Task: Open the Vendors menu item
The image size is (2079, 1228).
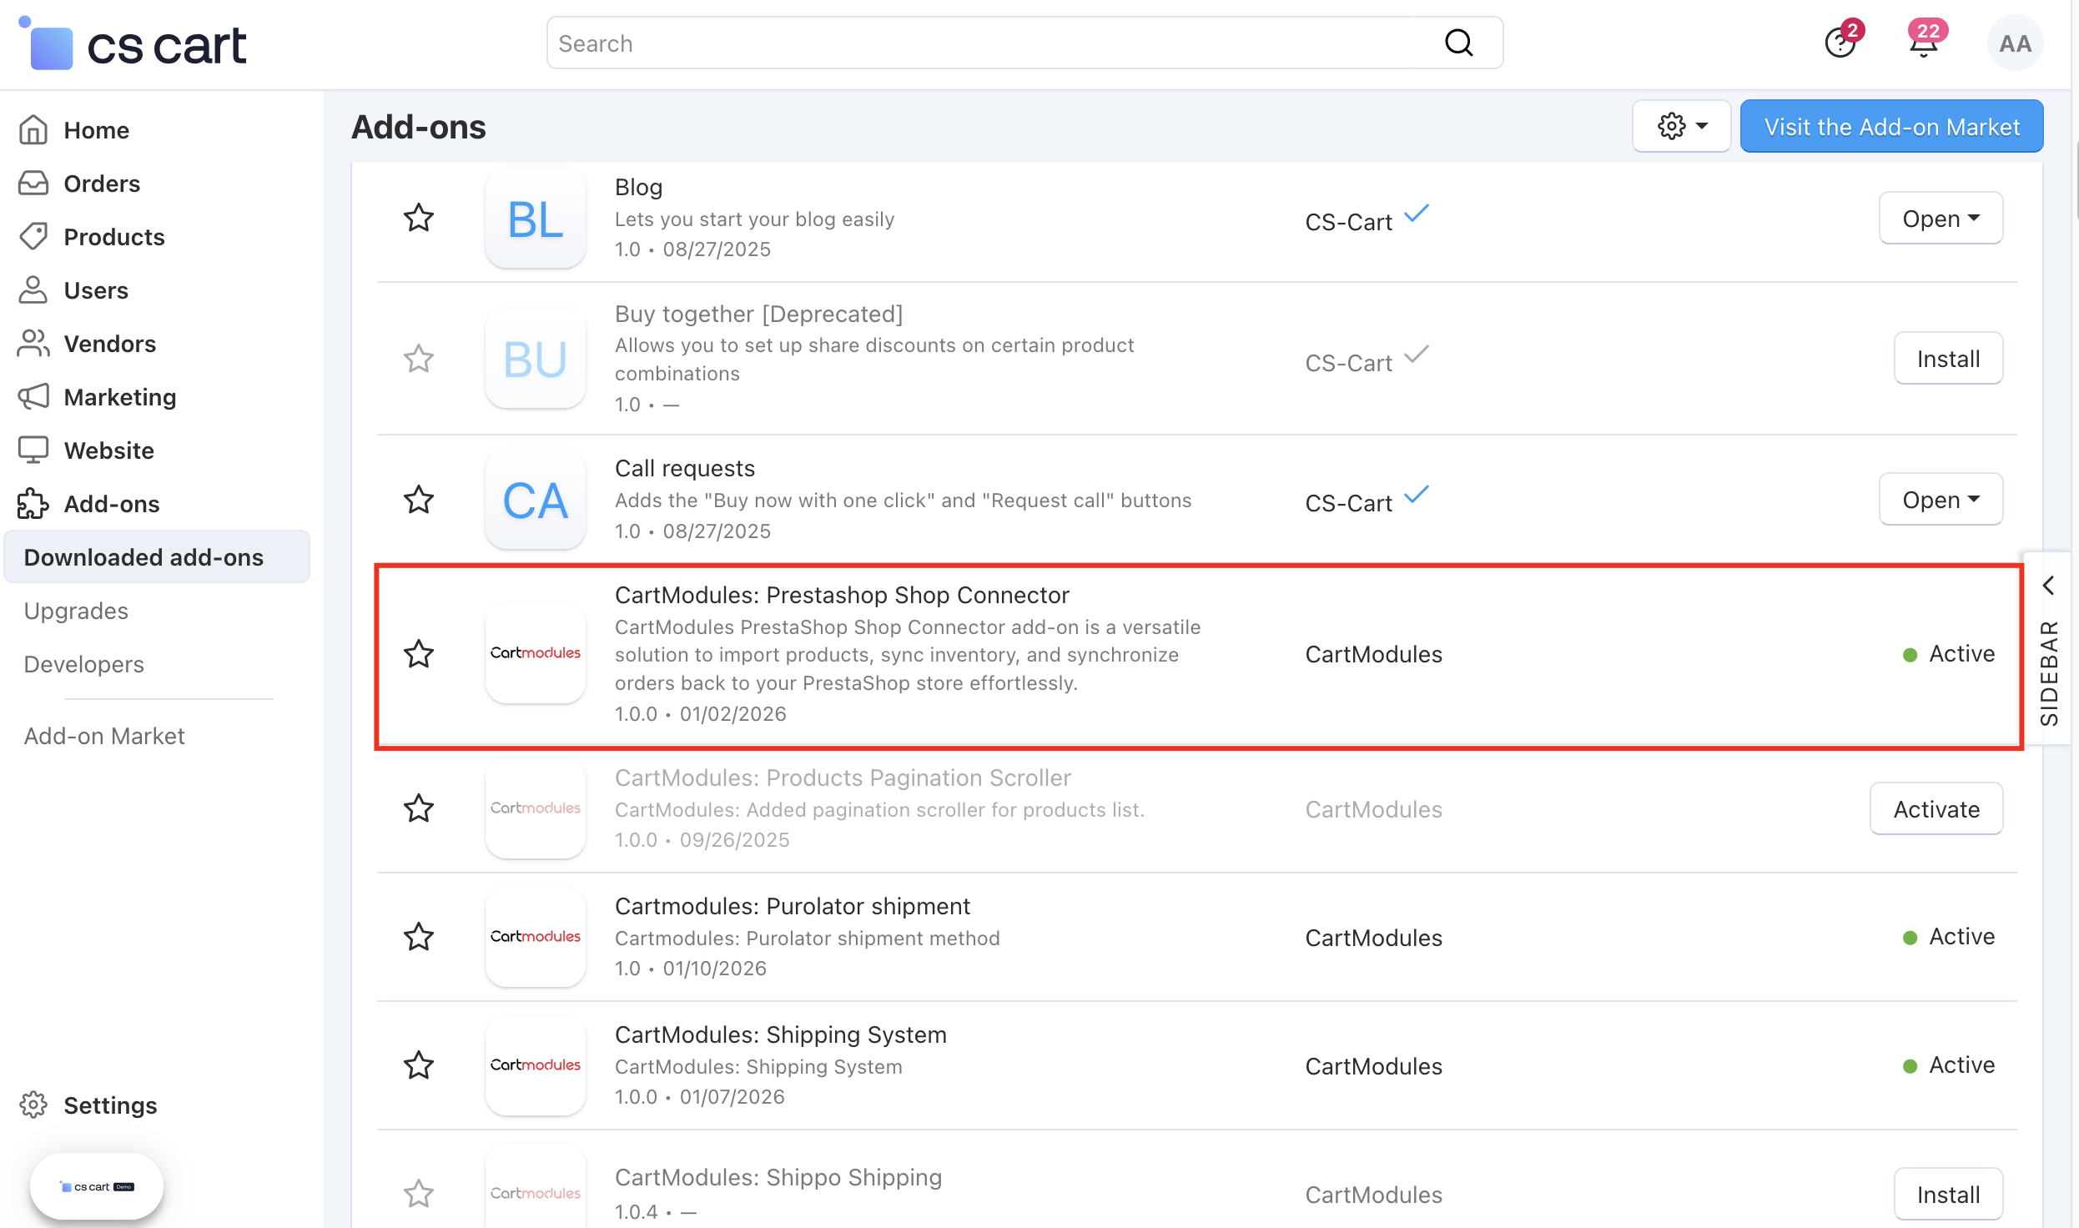Action: [x=110, y=344]
